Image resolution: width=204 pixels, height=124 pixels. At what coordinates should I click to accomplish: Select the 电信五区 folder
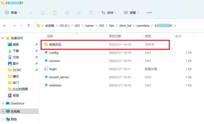pyautogui.click(x=105, y=45)
